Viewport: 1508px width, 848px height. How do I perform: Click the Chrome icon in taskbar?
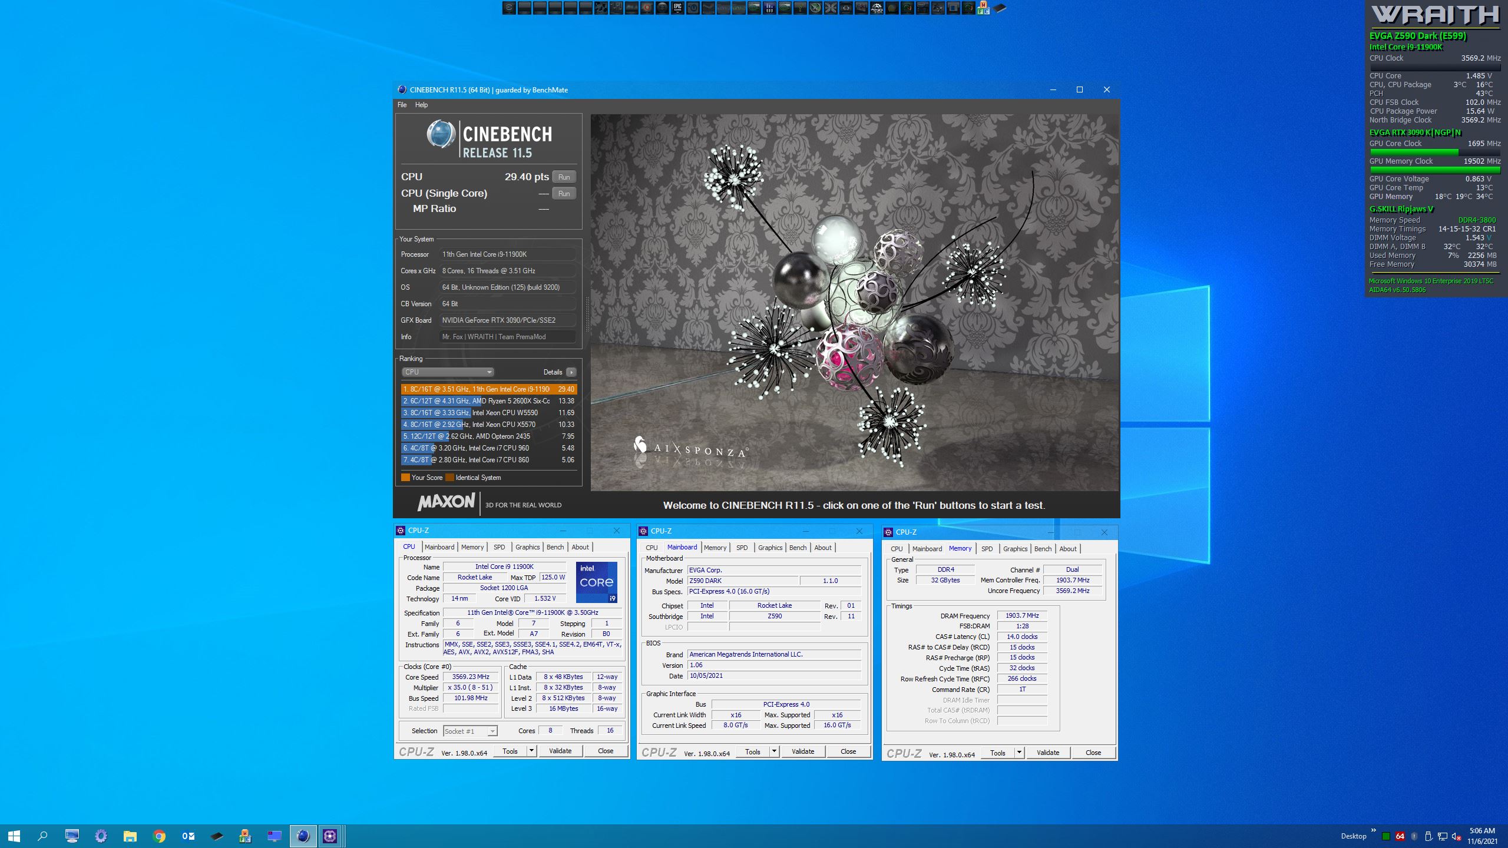coord(159,836)
